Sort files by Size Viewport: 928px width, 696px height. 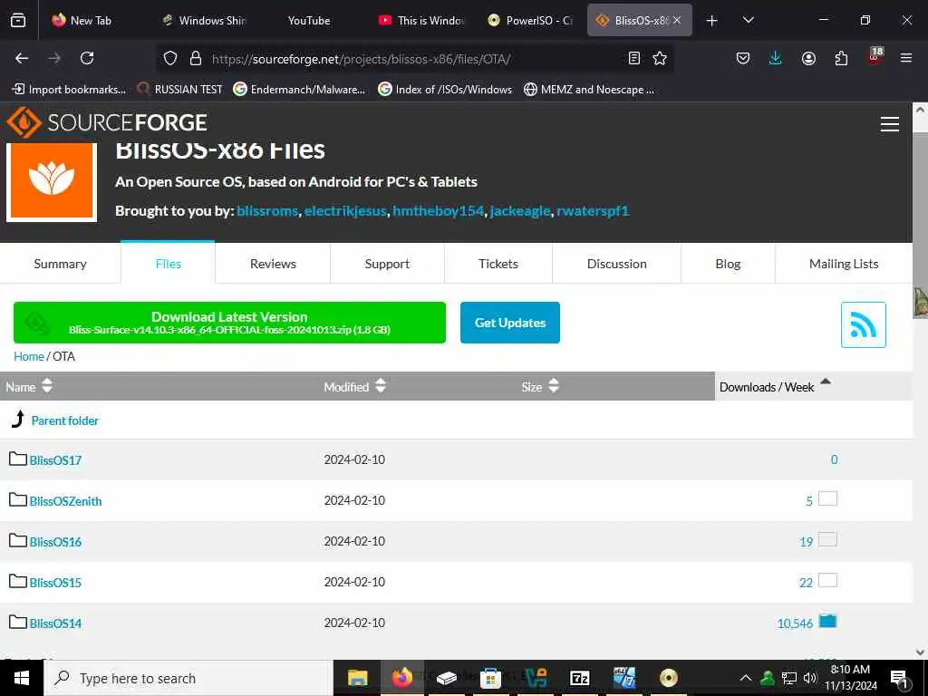click(540, 386)
